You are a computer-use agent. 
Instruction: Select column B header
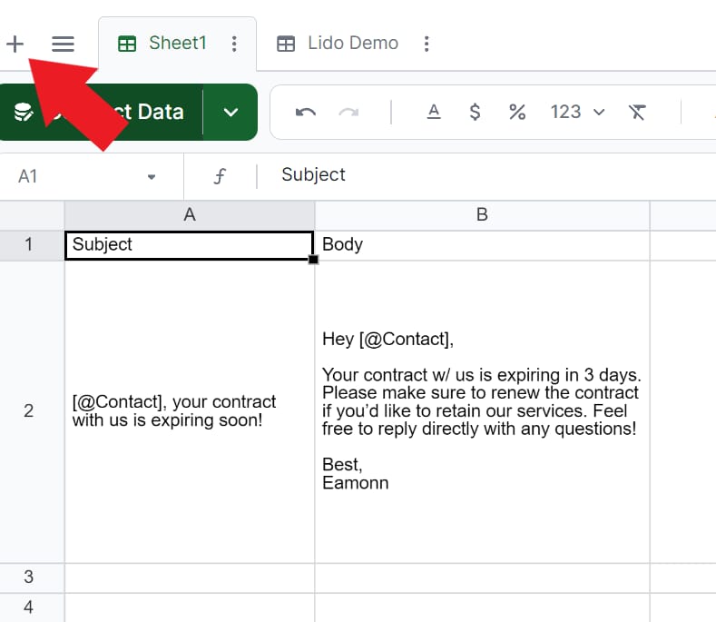pyautogui.click(x=482, y=215)
